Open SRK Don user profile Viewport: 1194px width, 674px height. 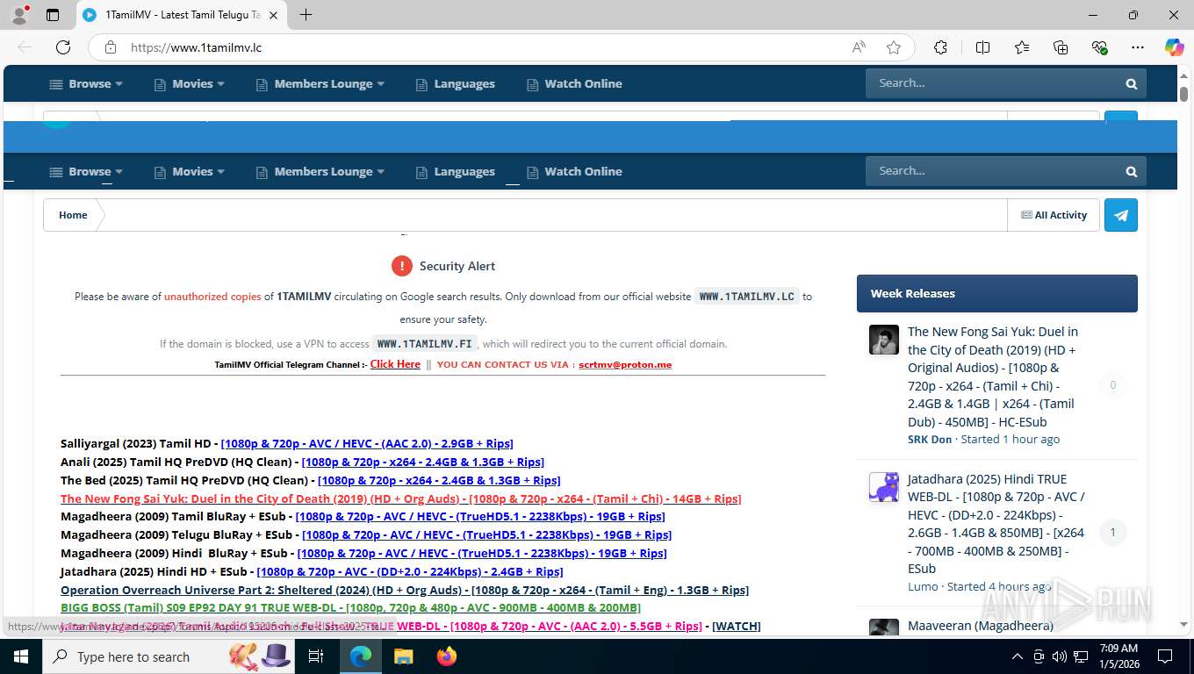point(930,439)
